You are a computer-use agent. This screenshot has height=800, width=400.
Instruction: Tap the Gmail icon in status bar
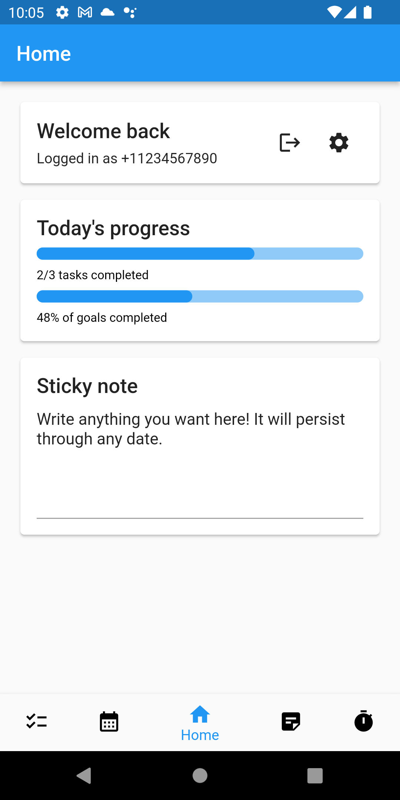(85, 13)
